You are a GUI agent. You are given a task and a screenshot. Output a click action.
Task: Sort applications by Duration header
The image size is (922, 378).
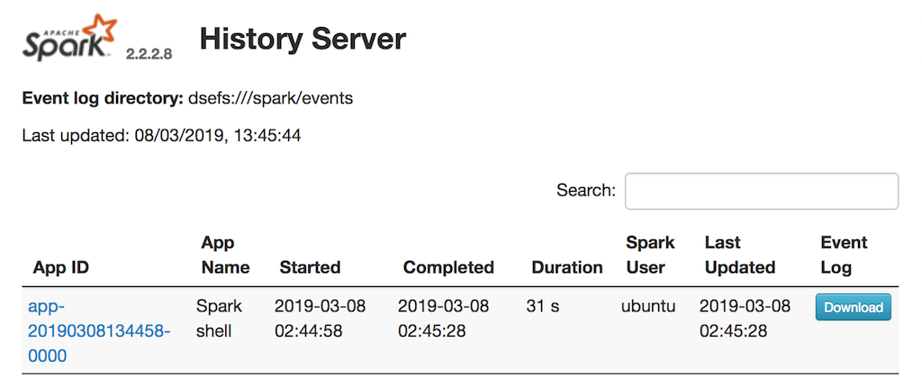click(567, 267)
